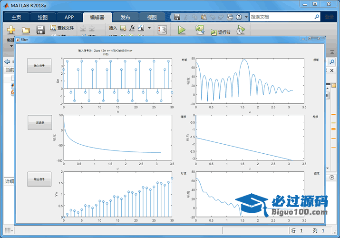The width and height of the screenshot is (340, 238).
Task: Click the paste clipboard quick access icon
Action: (204, 17)
